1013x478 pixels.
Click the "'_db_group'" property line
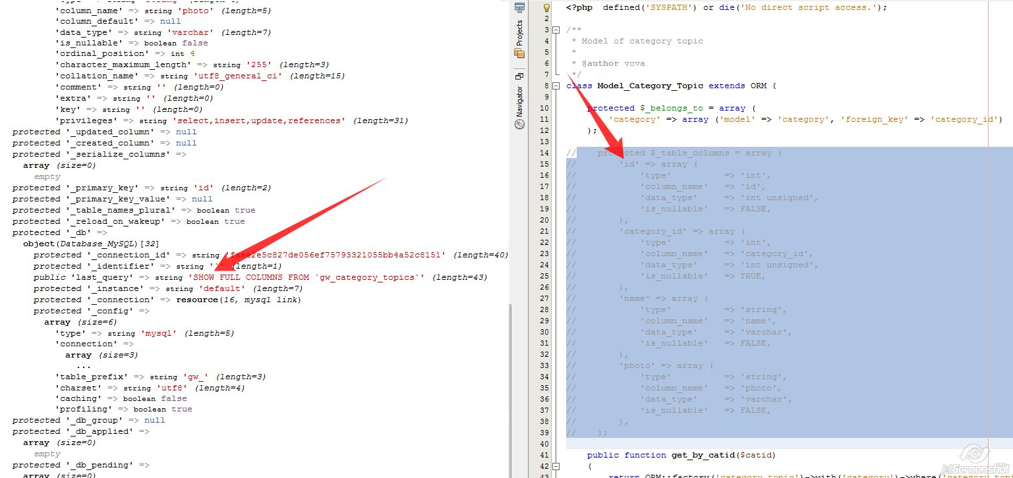[x=88, y=420]
